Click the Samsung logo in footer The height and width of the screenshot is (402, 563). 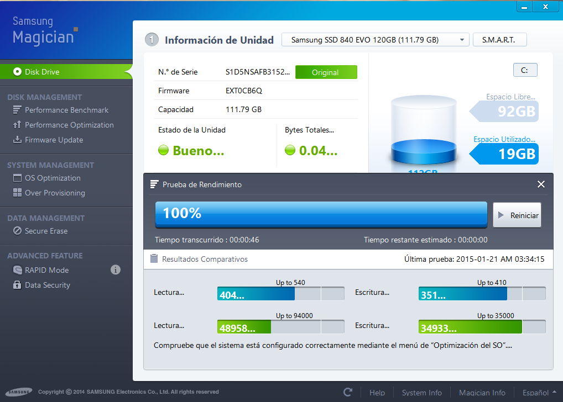[x=19, y=392]
